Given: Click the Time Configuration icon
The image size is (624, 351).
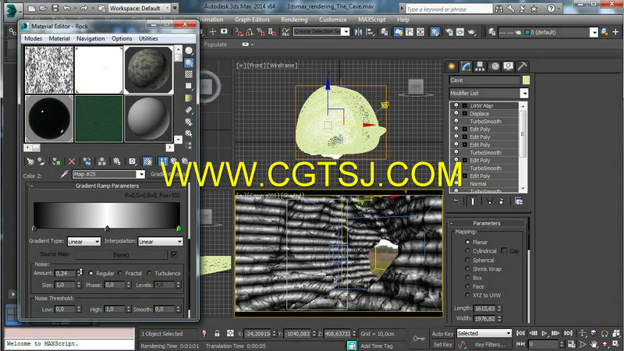Looking at the screenshot, I should coord(572,344).
